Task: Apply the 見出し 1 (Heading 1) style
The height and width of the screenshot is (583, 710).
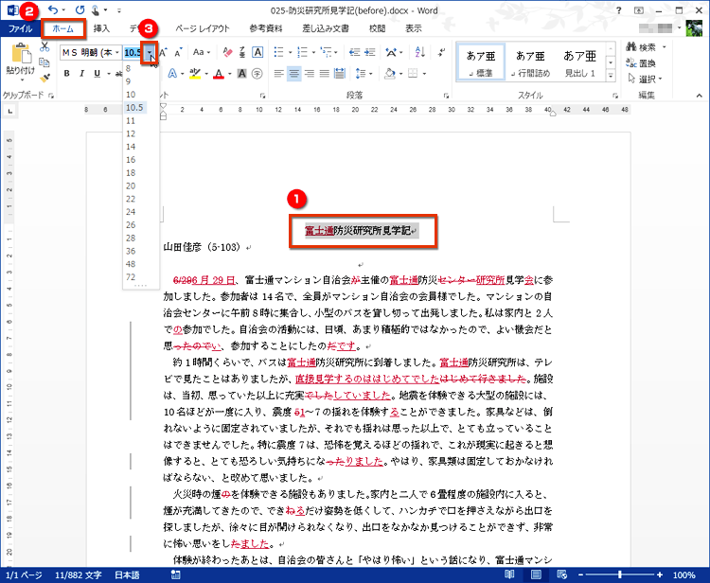Action: click(580, 62)
